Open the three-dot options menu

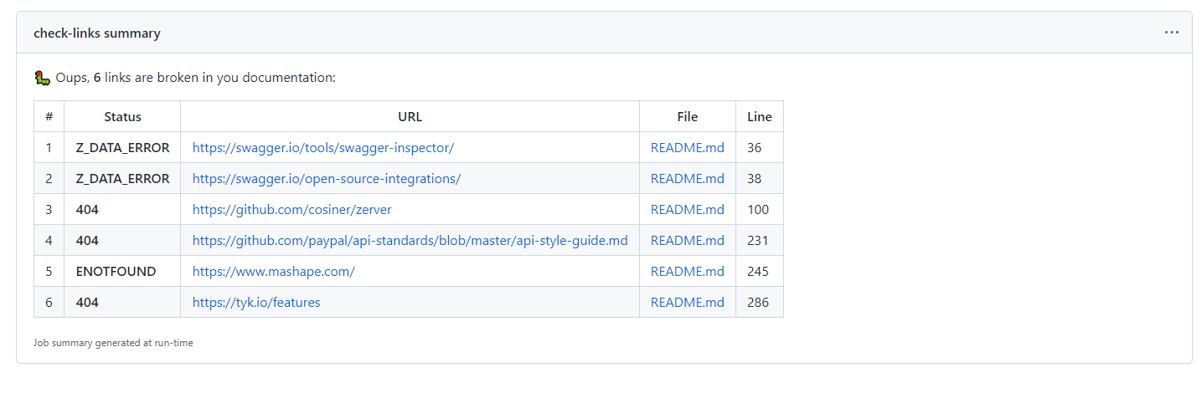[x=1172, y=33]
